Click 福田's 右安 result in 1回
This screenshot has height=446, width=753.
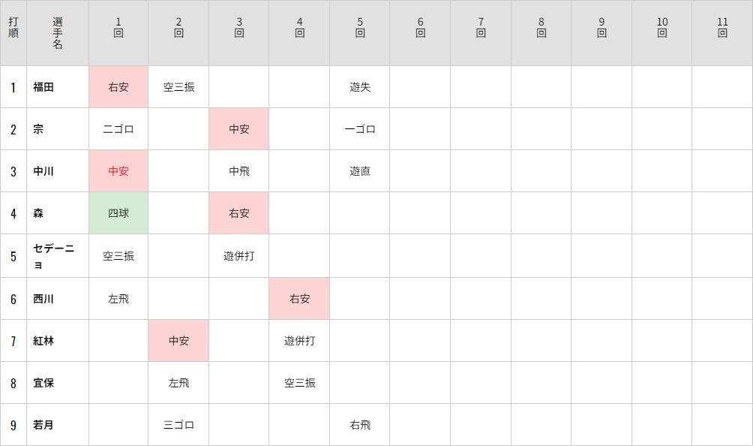click(118, 87)
